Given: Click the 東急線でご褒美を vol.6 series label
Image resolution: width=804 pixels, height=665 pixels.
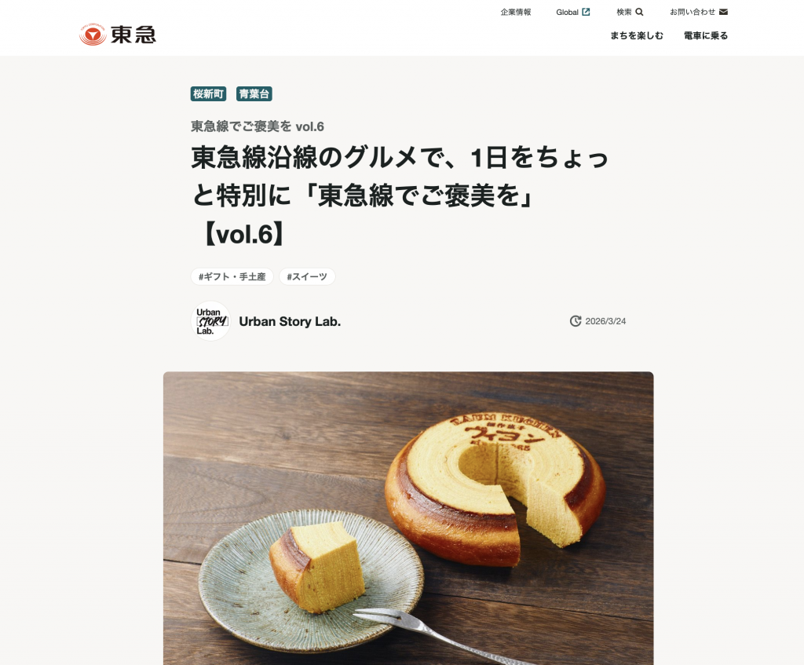Looking at the screenshot, I should coord(258,126).
